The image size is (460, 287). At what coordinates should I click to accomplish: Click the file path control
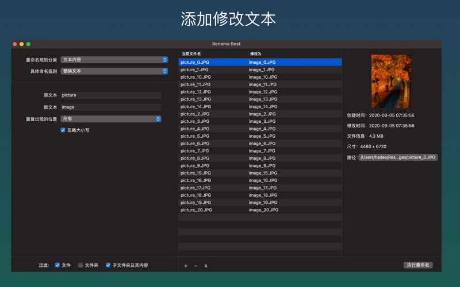click(398, 157)
